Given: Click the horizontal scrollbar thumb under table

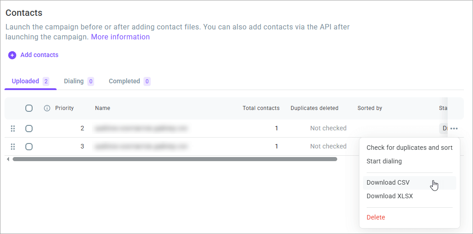Looking at the screenshot, I should [x=175, y=159].
